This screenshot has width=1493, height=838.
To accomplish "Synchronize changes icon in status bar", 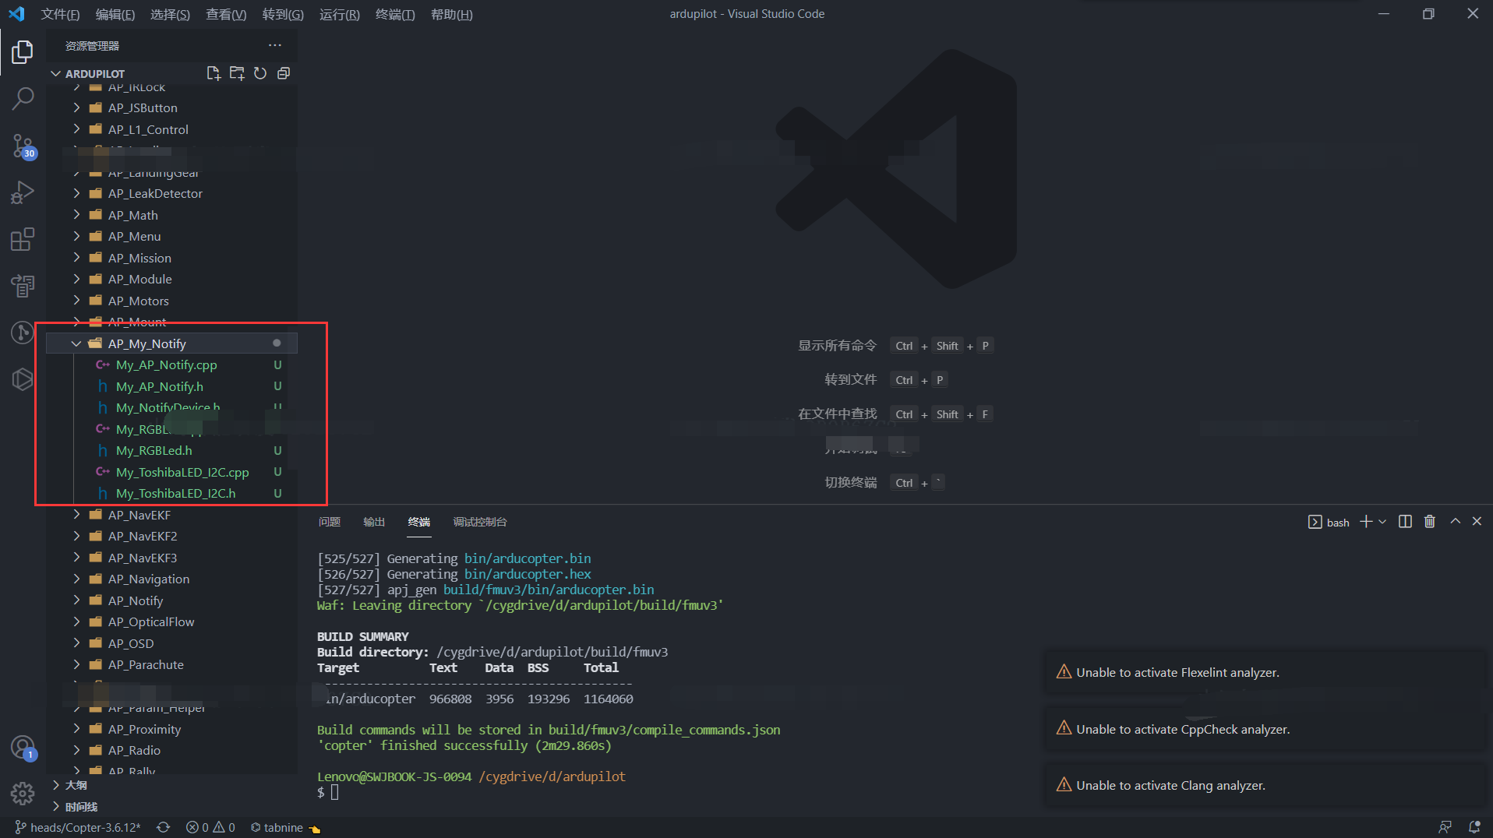I will point(163,827).
